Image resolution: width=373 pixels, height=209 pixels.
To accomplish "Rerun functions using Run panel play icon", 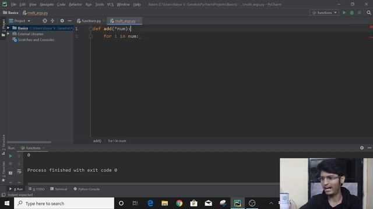I will [x=10, y=156].
